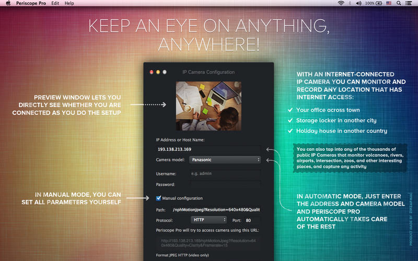
Task: Click the Bluetooth icon in menu bar
Action: (350, 3)
